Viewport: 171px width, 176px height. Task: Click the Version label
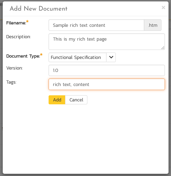15,68
